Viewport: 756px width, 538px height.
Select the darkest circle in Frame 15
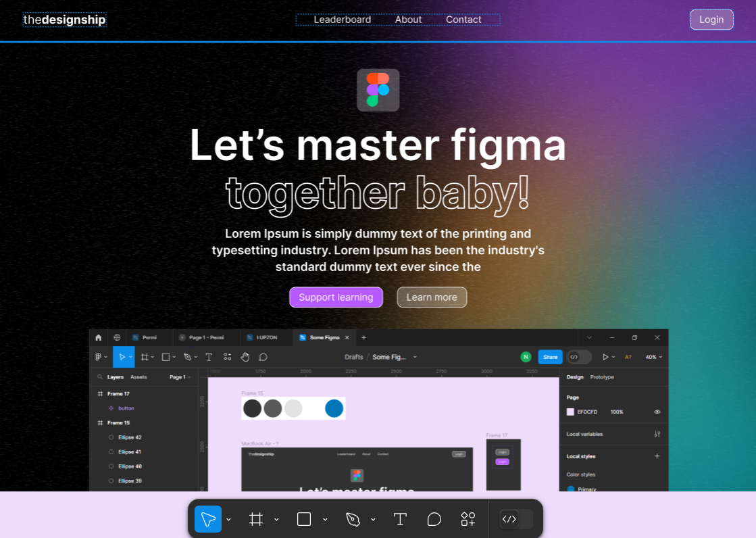[x=252, y=408]
